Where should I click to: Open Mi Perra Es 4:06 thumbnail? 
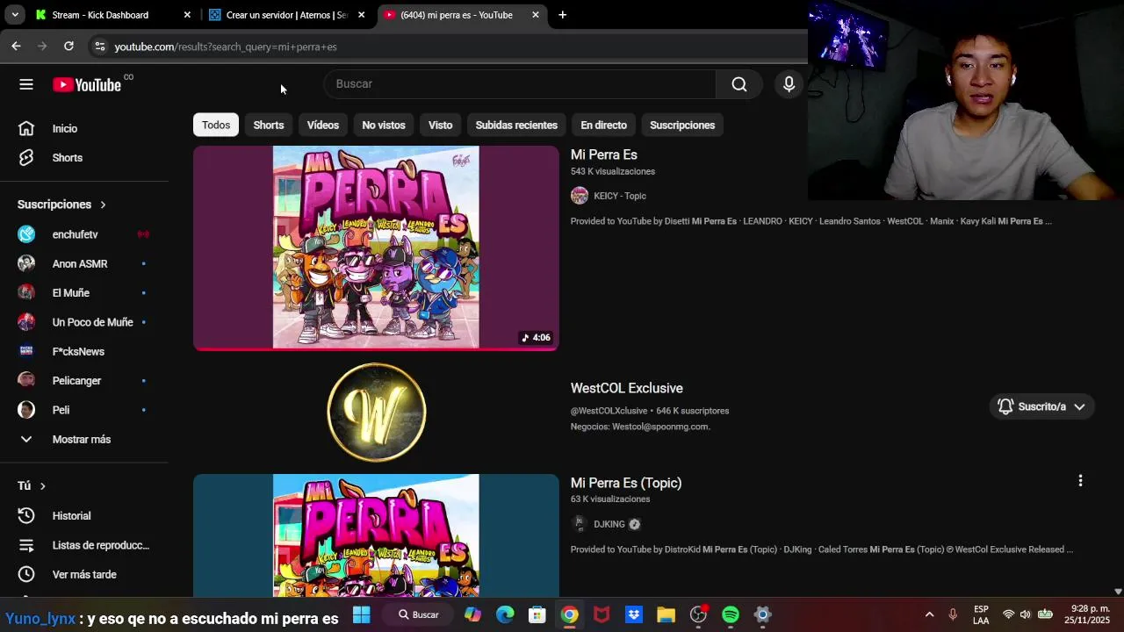(376, 248)
